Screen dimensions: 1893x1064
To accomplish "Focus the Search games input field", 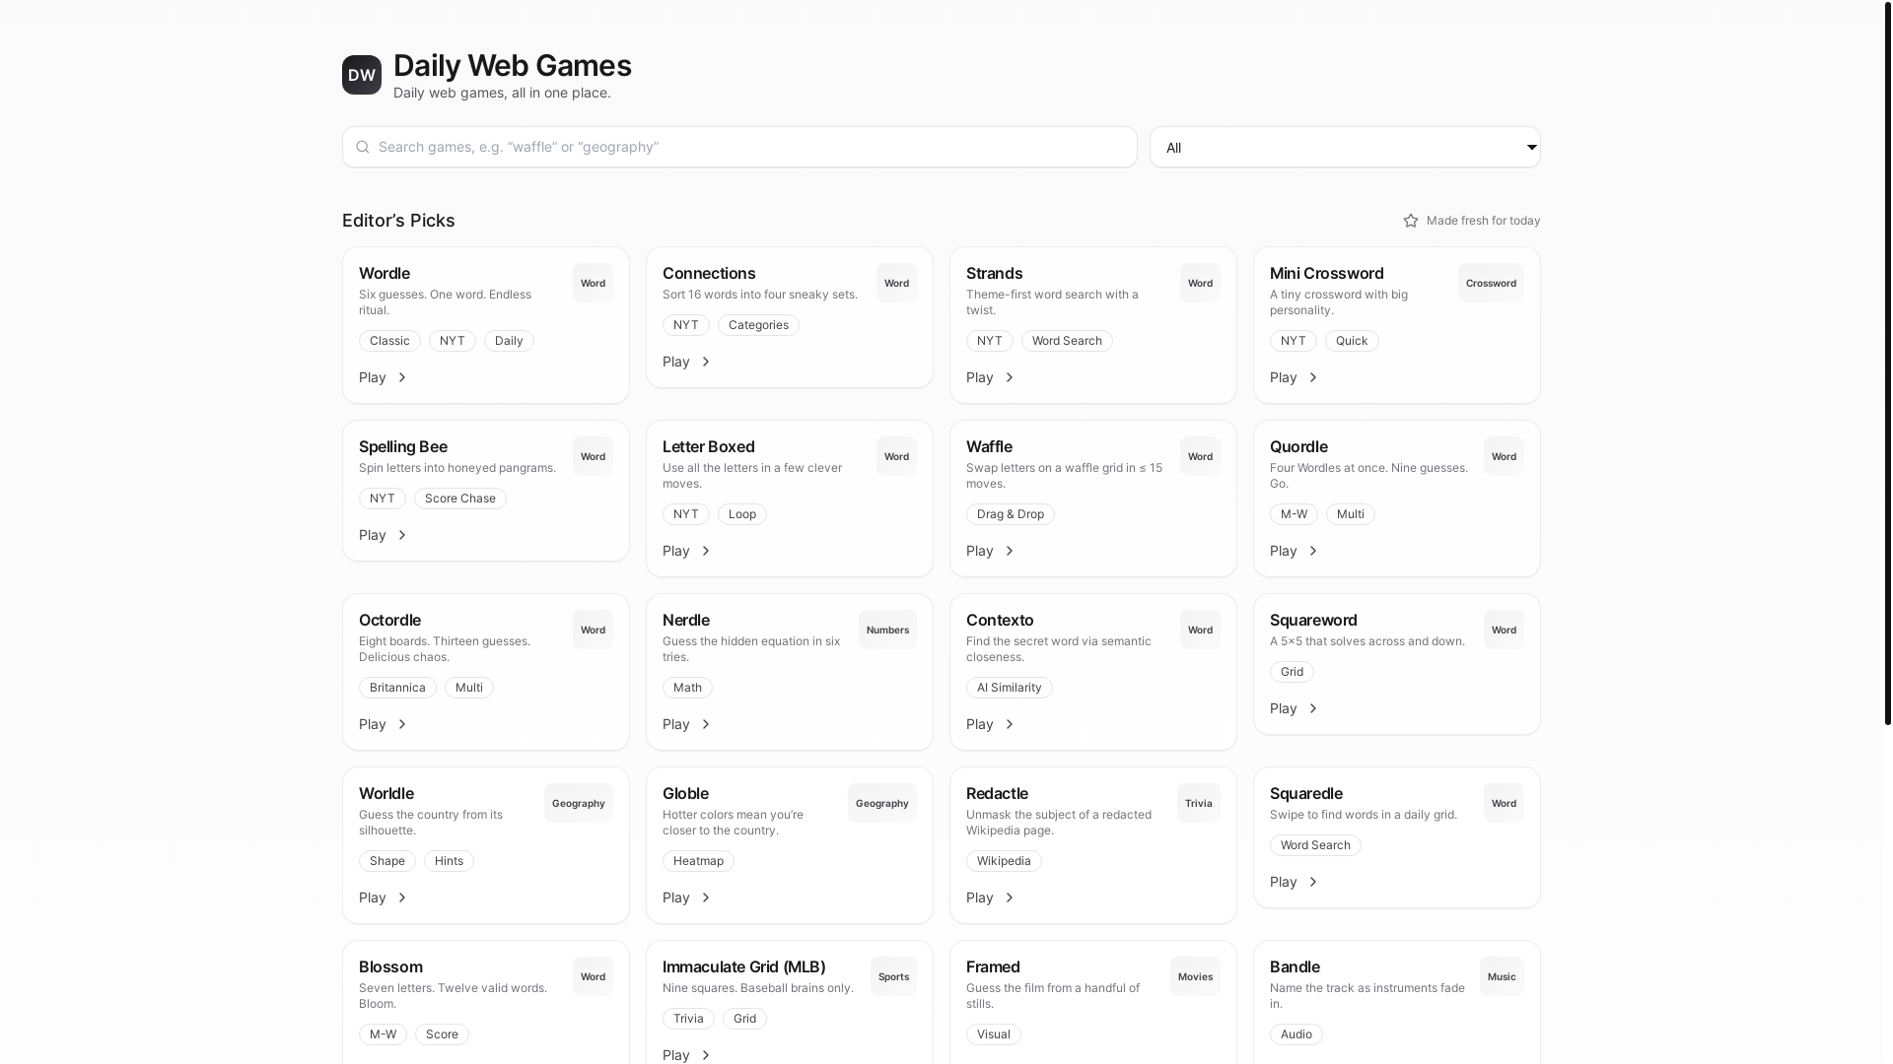I will (739, 147).
